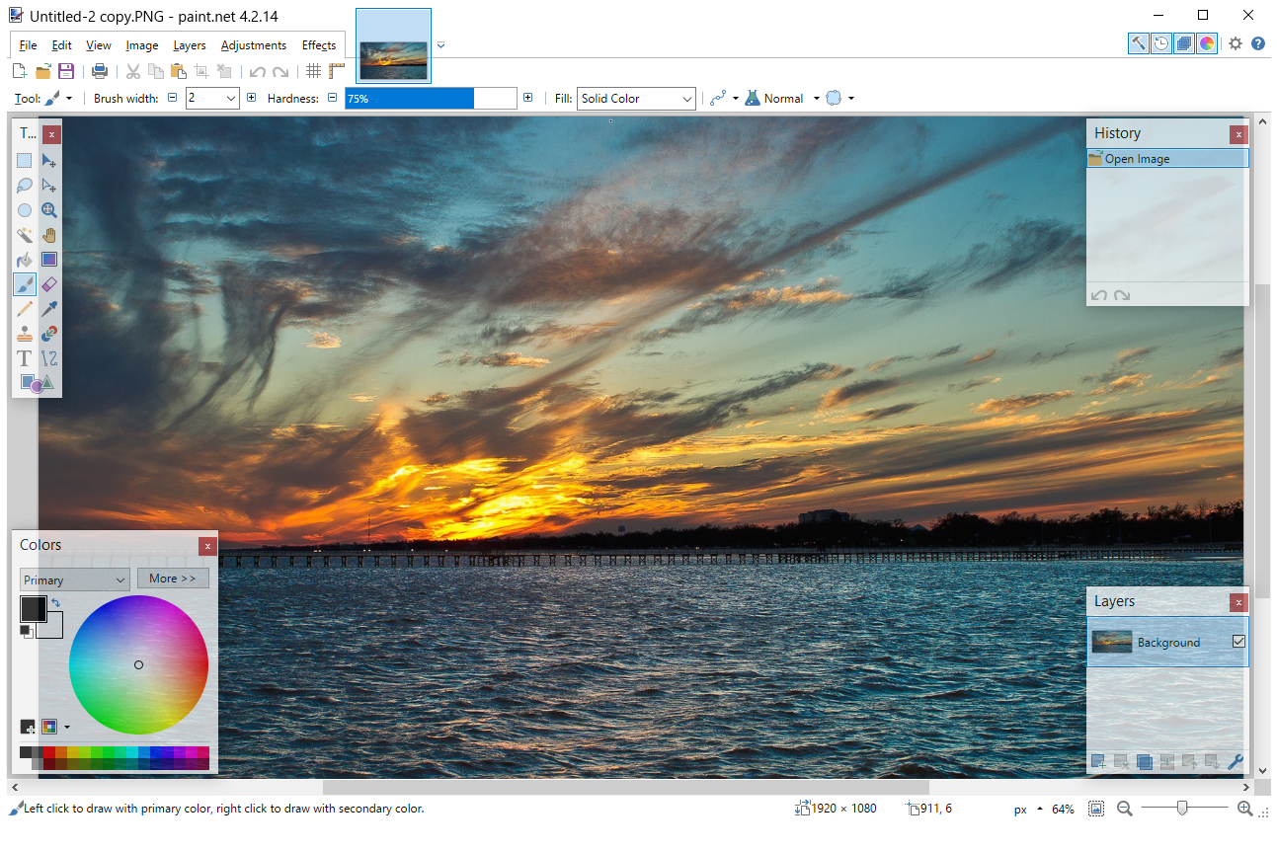Screen dimensions: 1277x851
Task: Select the Clone Stamp tool
Action: click(x=25, y=334)
